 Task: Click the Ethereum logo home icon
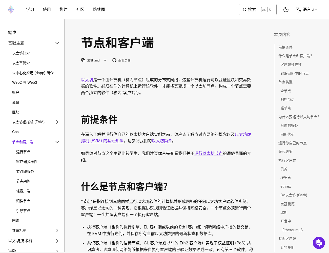pos(11,10)
